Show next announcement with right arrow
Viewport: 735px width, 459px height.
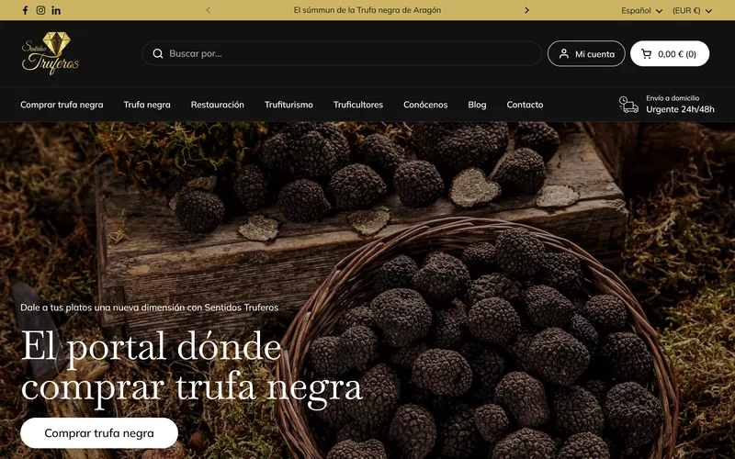(x=526, y=10)
